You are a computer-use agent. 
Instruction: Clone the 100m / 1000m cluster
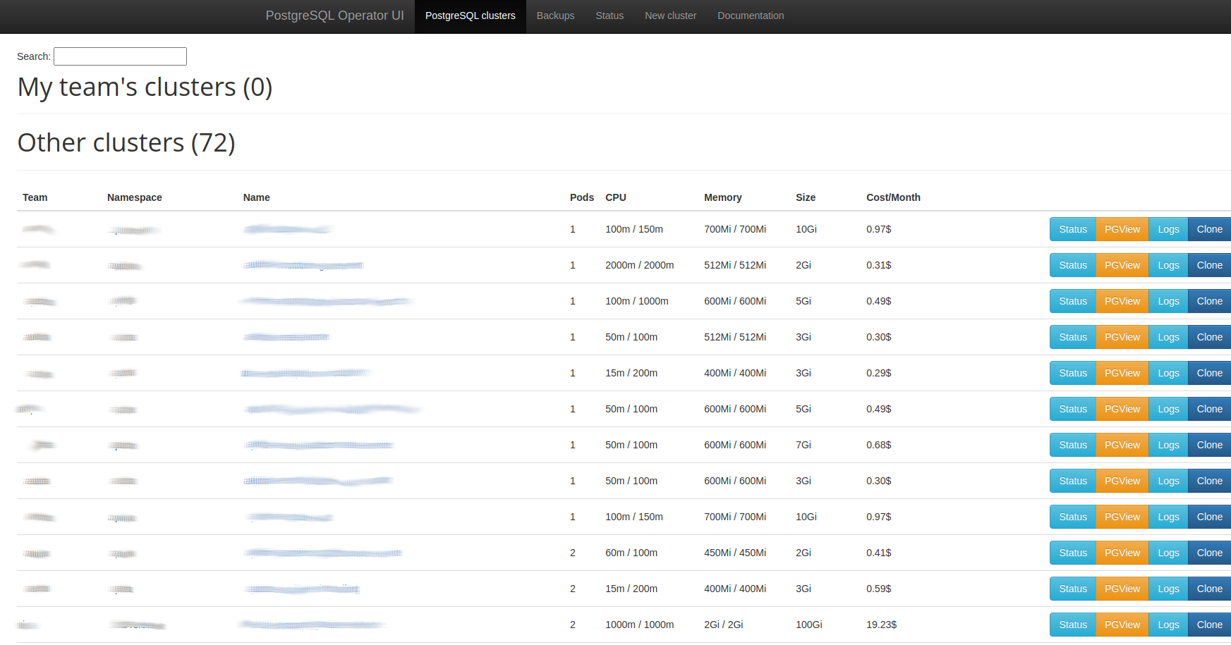(1209, 301)
